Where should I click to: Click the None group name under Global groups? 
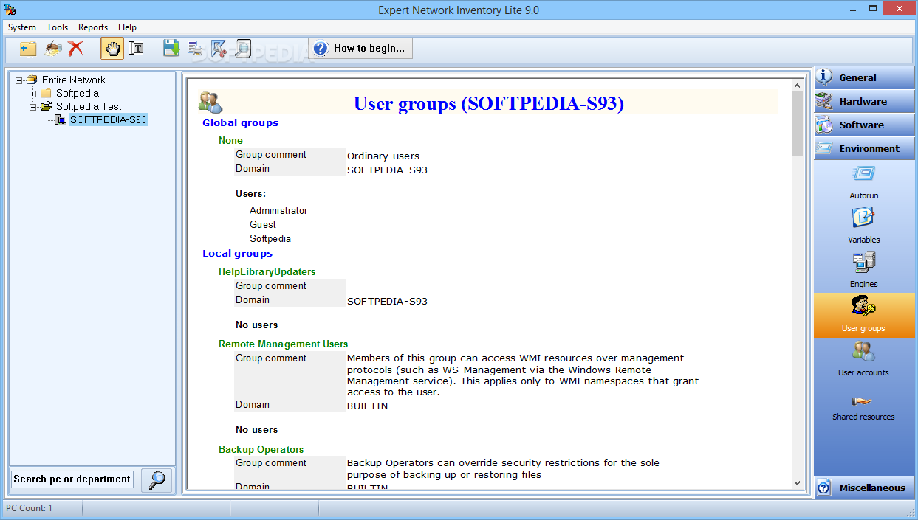click(230, 140)
